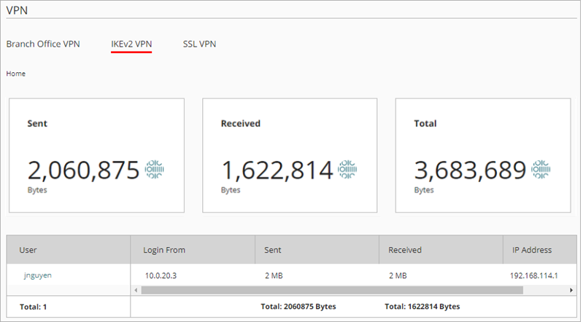The image size is (583, 322).
Task: Click the table's right scroll arrow
Action: click(571, 290)
